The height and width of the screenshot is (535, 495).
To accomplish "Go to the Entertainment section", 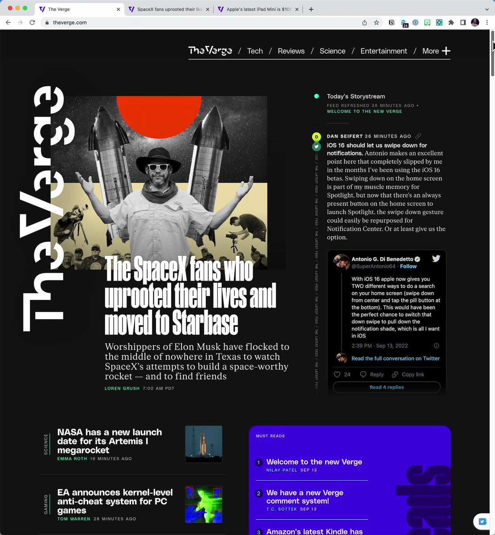I will click(384, 51).
